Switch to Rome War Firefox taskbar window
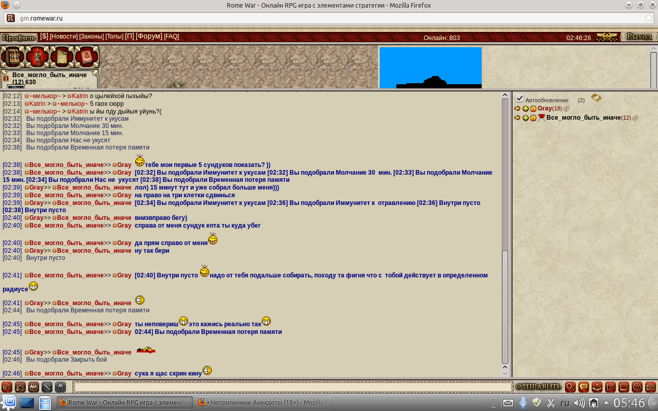Image resolution: width=658 pixels, height=411 pixels. click(124, 402)
